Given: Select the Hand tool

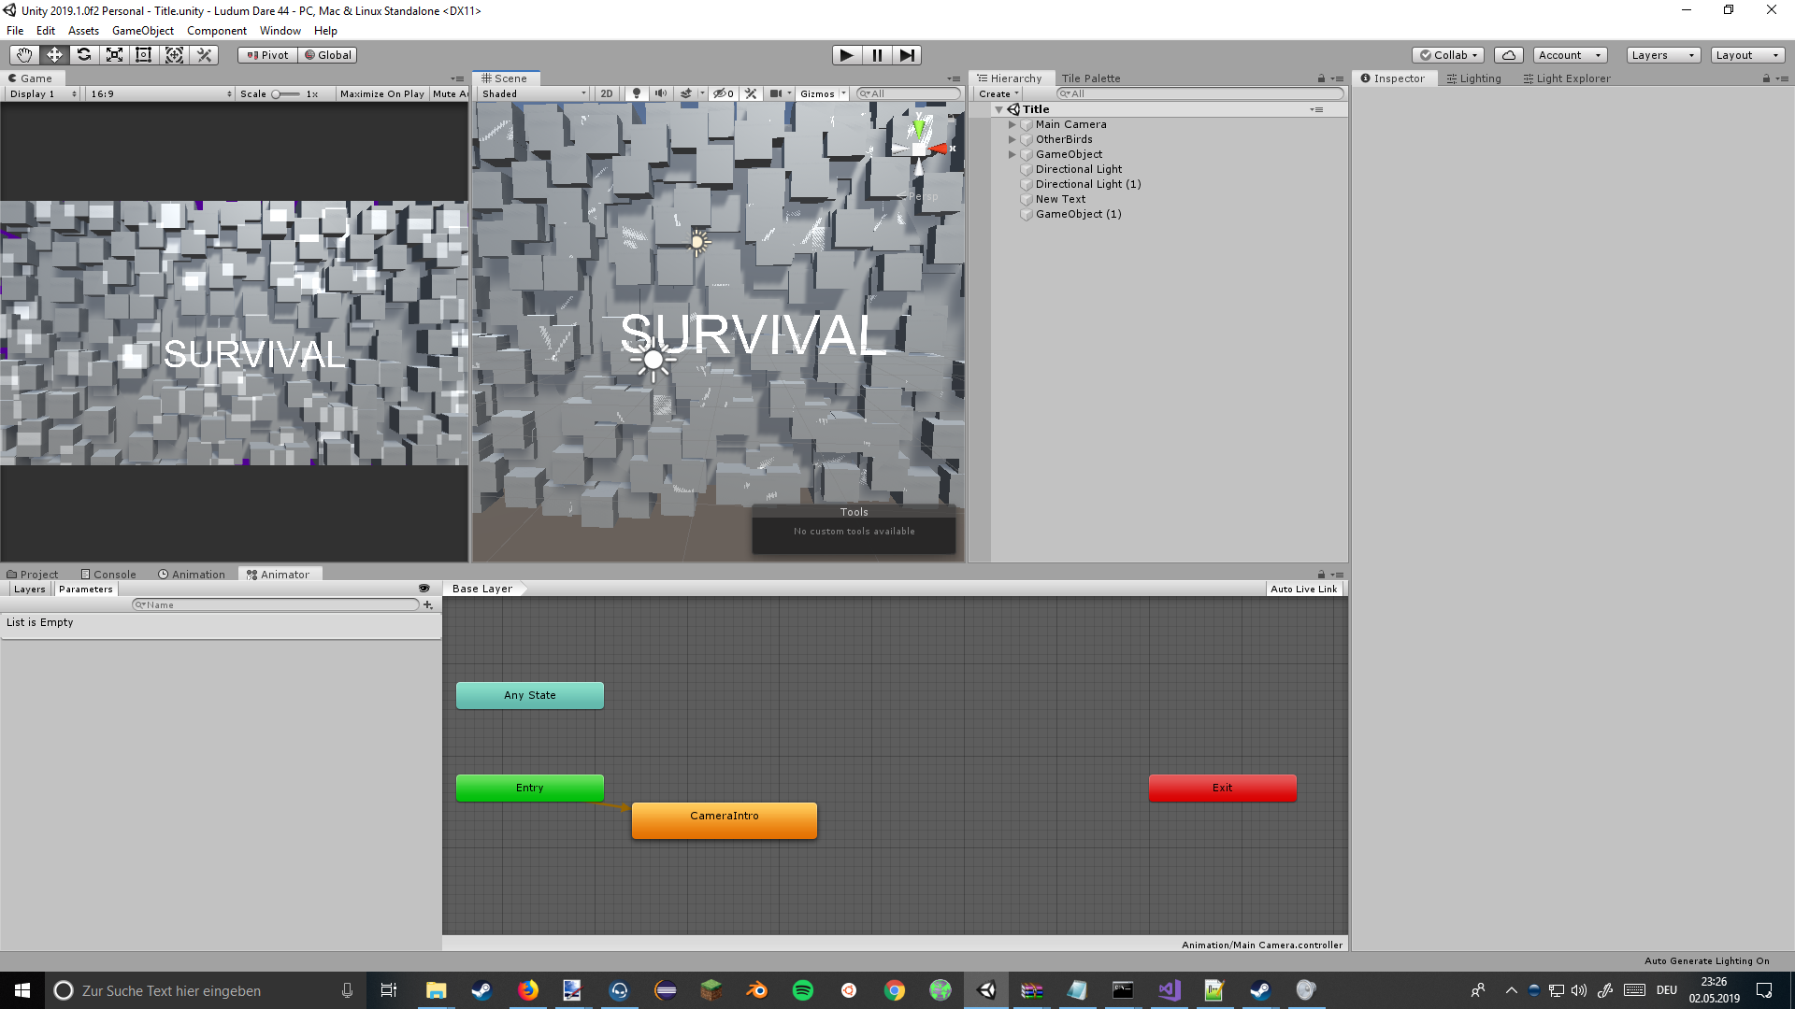Looking at the screenshot, I should pos(24,55).
